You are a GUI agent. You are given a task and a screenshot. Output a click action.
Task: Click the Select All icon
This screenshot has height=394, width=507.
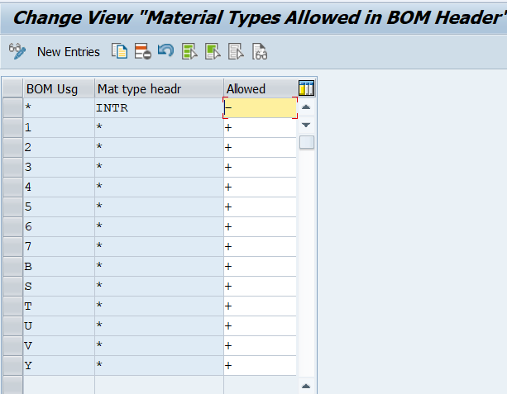(189, 51)
